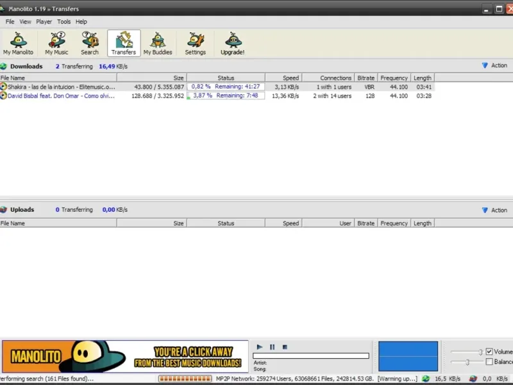This screenshot has height=385, width=513.
Task: Sort downloads by Size column
Action: pyautogui.click(x=152, y=78)
